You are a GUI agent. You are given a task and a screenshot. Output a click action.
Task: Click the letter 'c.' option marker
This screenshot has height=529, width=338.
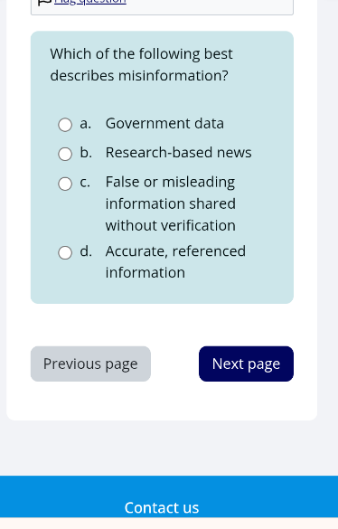click(85, 183)
